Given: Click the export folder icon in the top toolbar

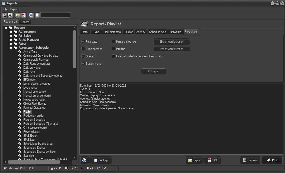Looking at the screenshot, I should tap(18, 15).
